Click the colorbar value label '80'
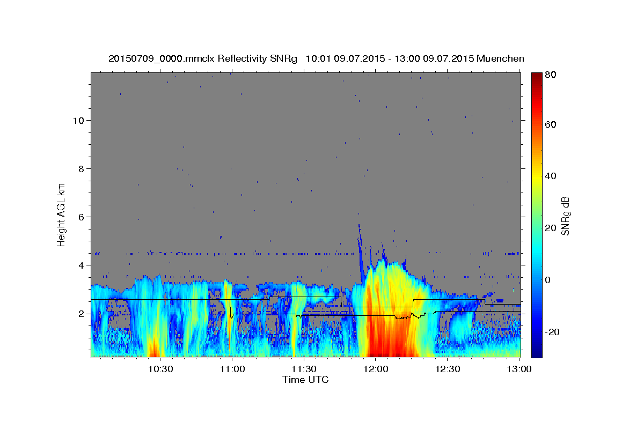The image size is (644, 429). click(550, 75)
